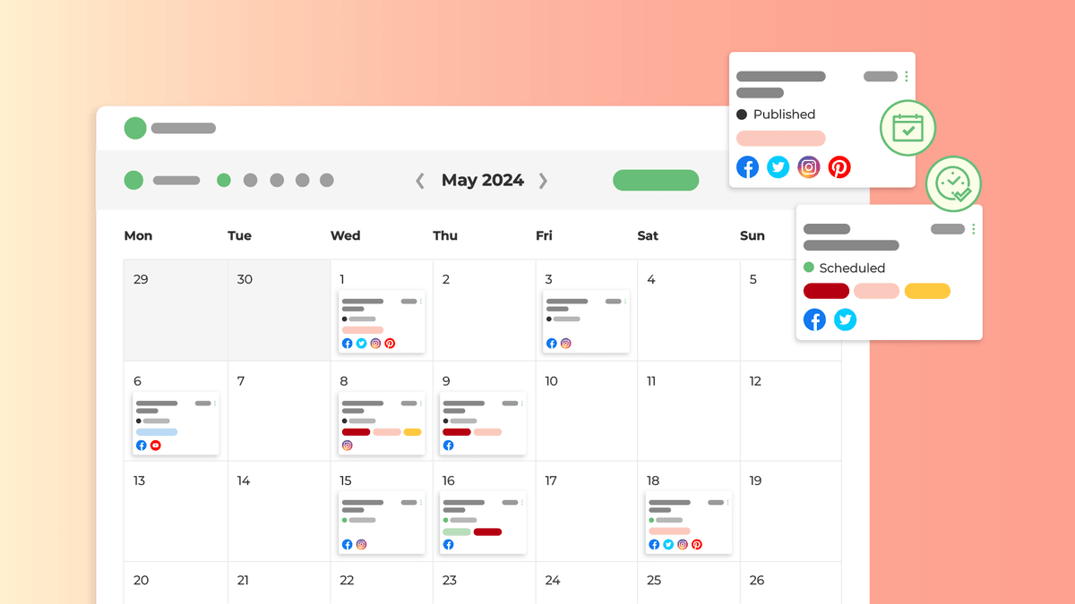Click the Instagram icon in the Published card

click(809, 167)
